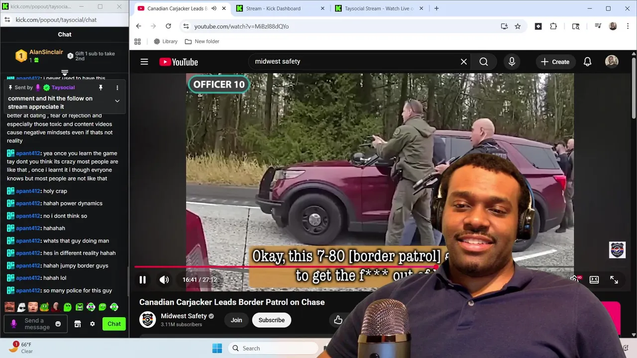637x358 pixels.
Task: Insert the sunglasses ghost emote
Action: pos(21,307)
